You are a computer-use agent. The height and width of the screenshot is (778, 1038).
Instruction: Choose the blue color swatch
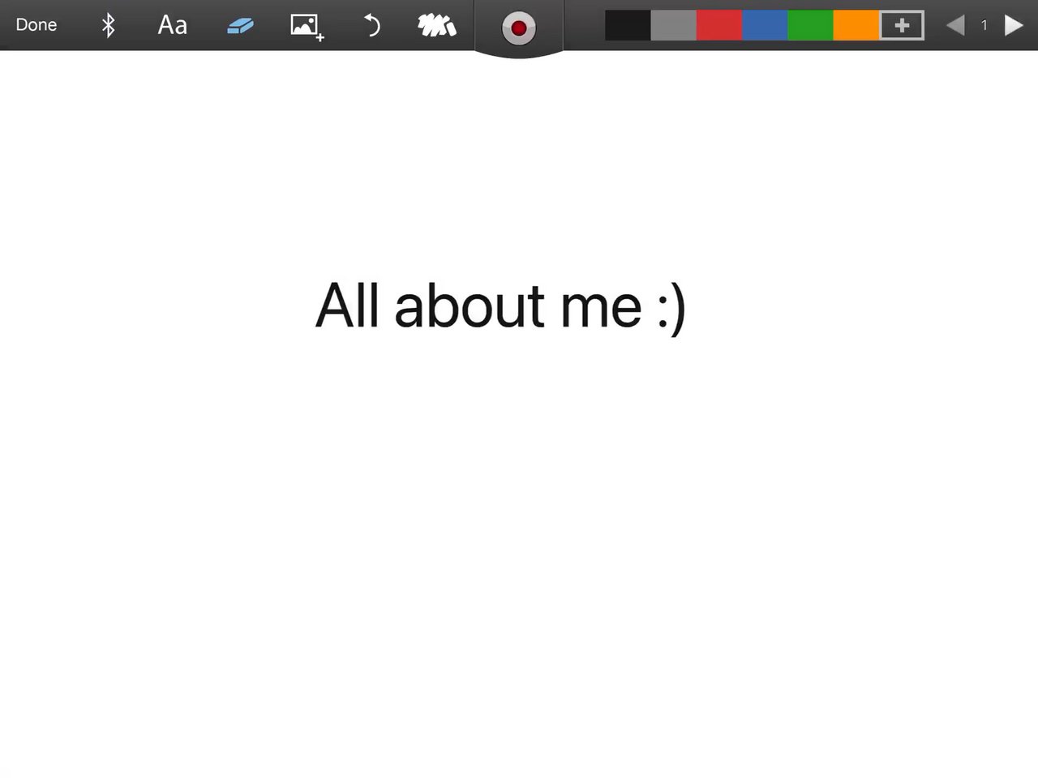click(x=765, y=25)
